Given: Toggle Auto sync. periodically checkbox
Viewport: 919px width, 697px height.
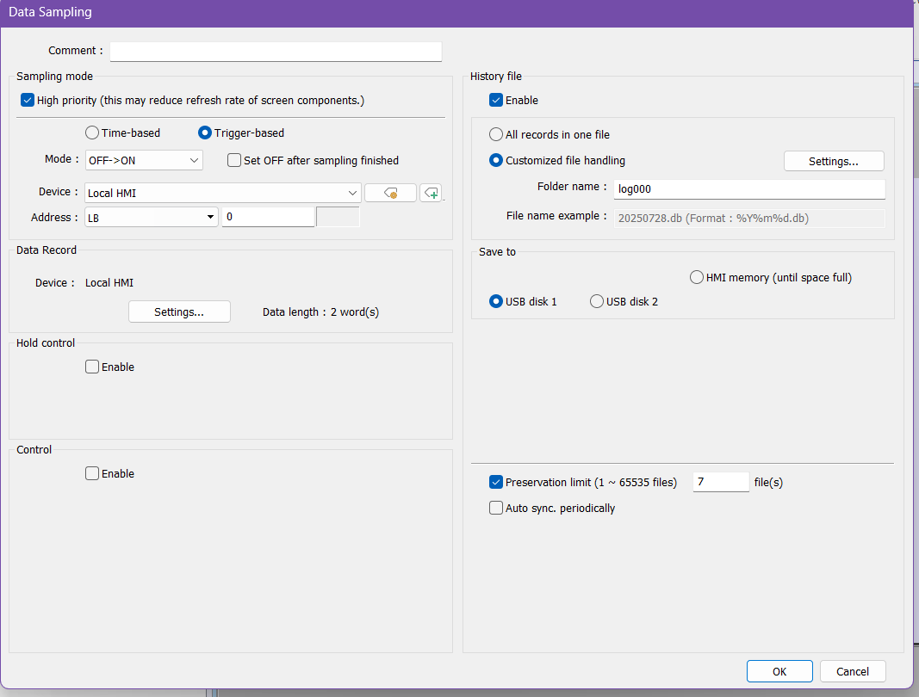Looking at the screenshot, I should point(496,509).
